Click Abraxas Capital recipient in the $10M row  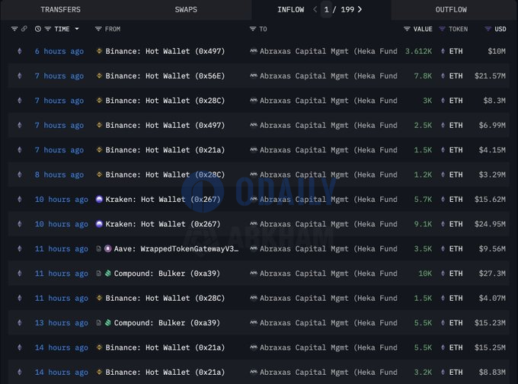tap(329, 51)
